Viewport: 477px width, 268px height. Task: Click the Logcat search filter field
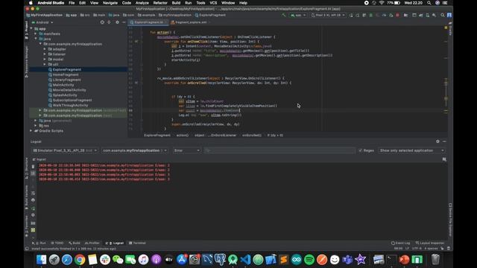pyautogui.click(x=279, y=150)
